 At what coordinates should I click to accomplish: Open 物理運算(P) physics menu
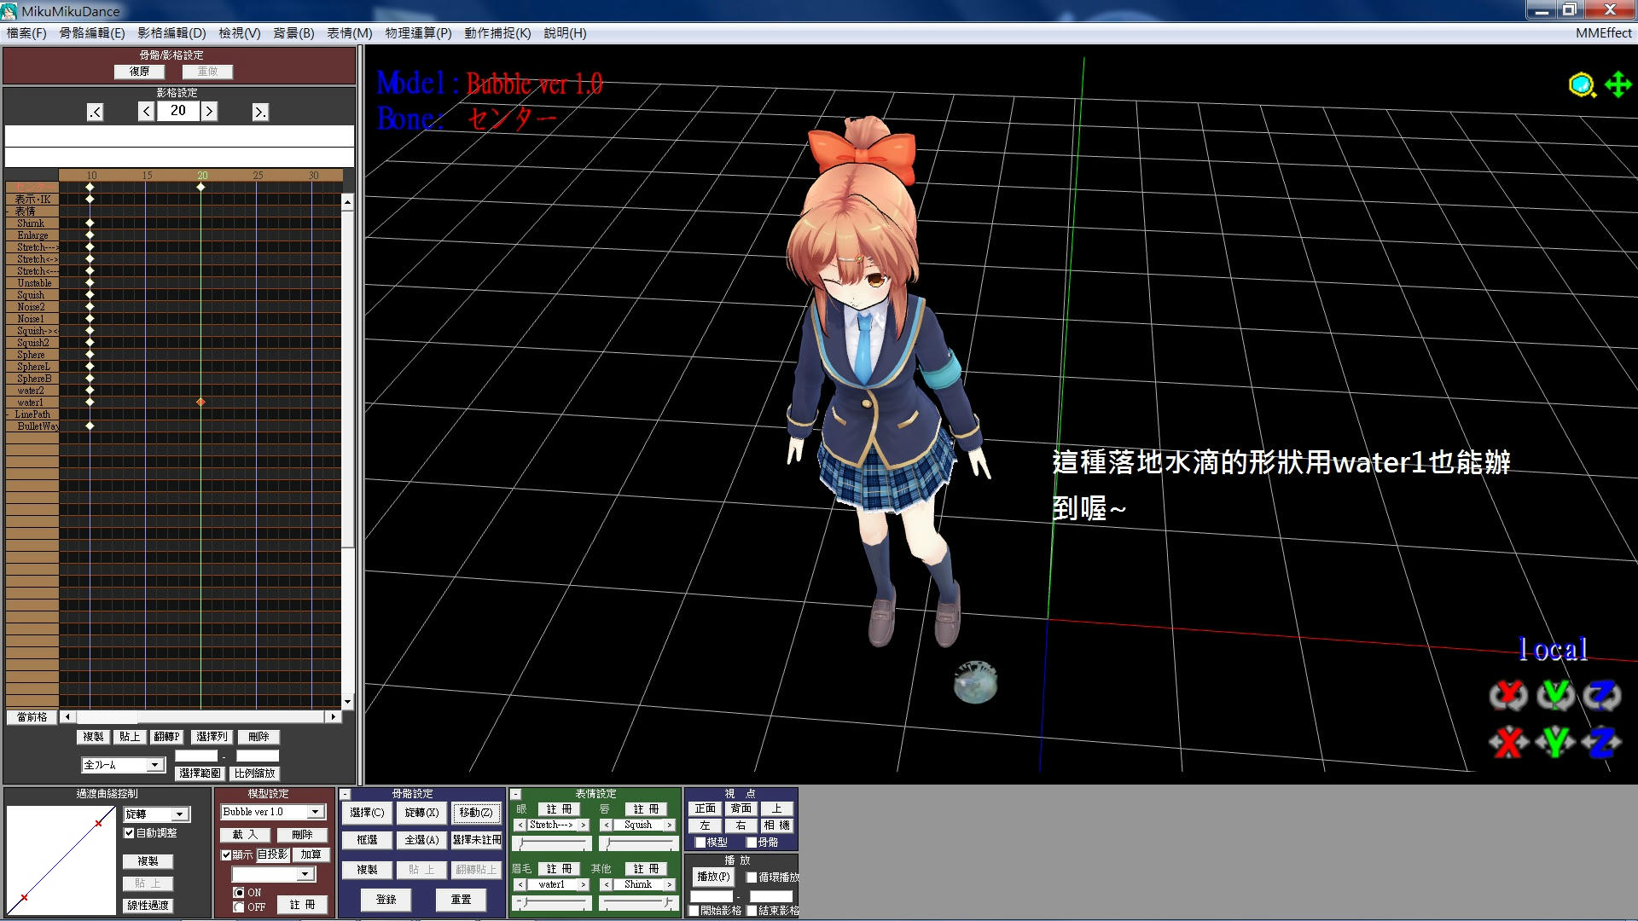(418, 33)
